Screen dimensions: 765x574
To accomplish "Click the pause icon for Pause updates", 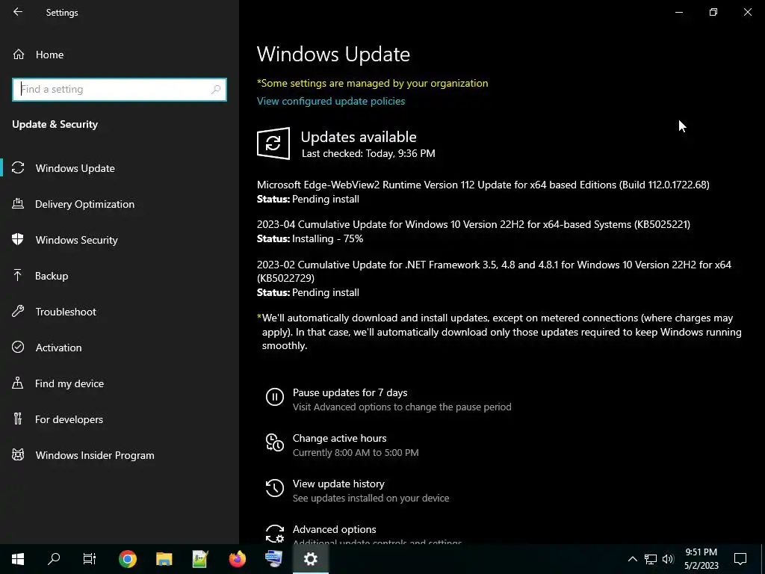I will [275, 397].
